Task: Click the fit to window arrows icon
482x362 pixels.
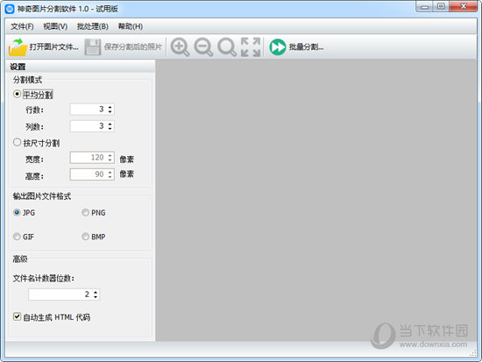Action: 251,47
